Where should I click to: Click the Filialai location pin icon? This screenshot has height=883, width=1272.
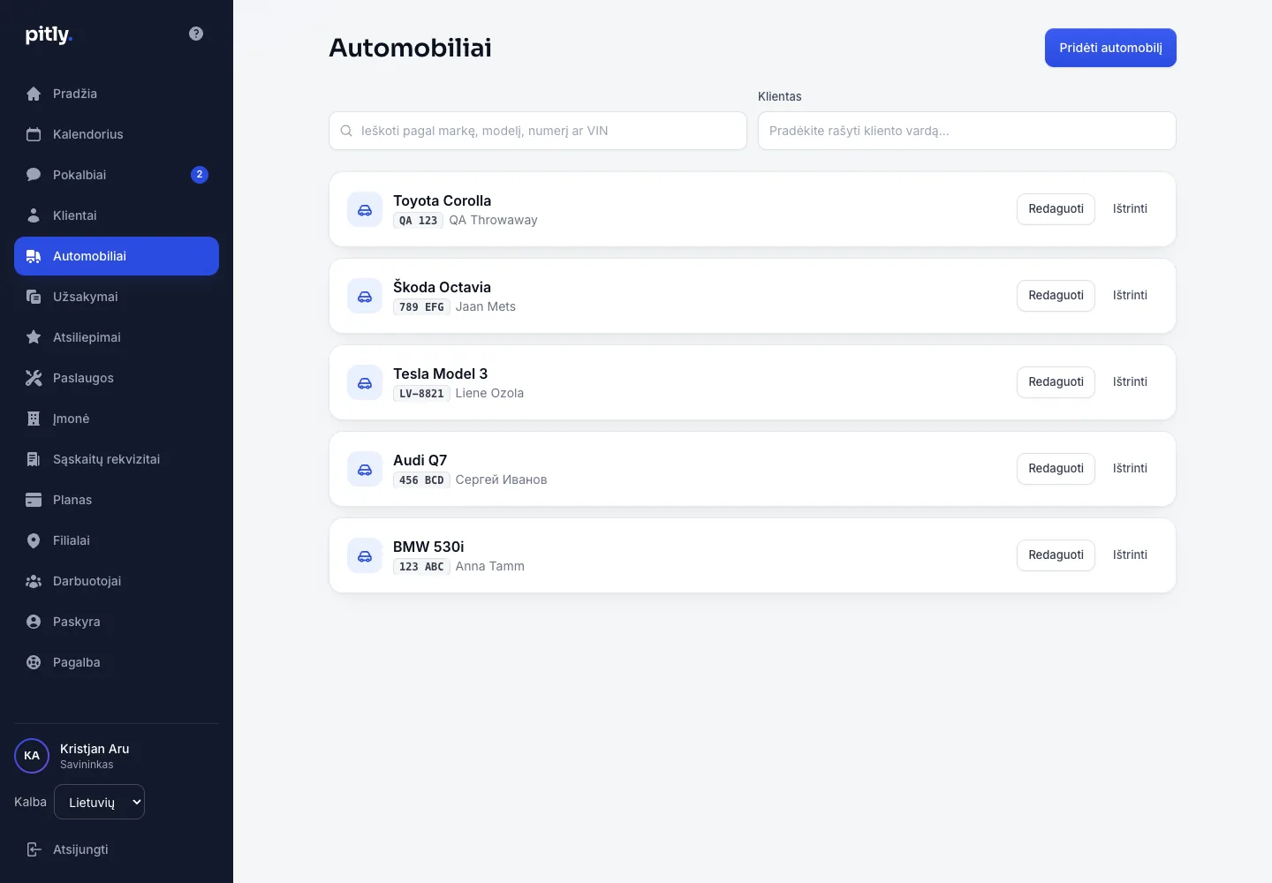[34, 540]
